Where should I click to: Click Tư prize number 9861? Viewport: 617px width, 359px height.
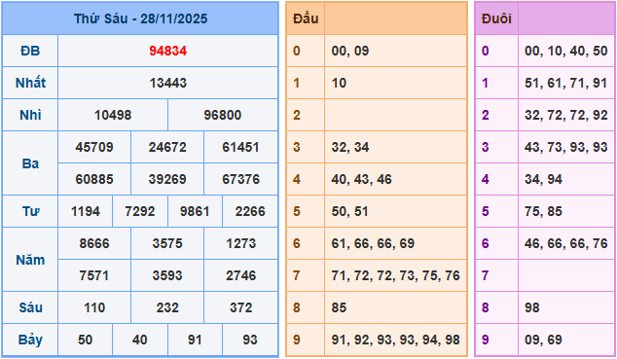(x=195, y=211)
